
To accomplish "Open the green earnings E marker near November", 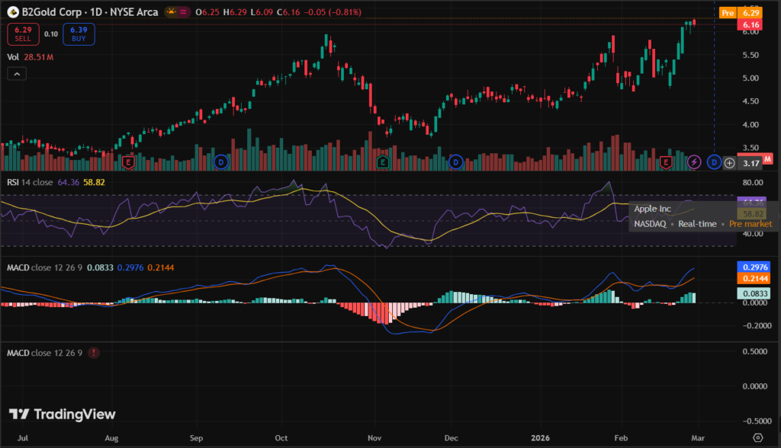I will click(383, 162).
